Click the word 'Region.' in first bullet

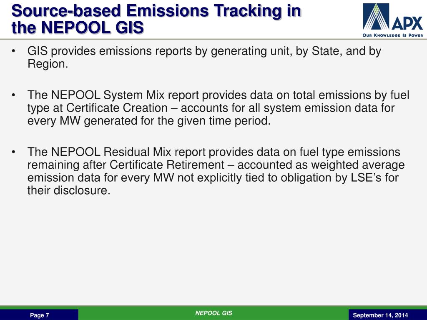47,65
